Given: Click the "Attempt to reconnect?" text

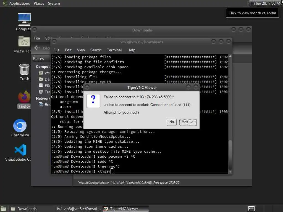Looking at the screenshot, I should [x=122, y=113].
